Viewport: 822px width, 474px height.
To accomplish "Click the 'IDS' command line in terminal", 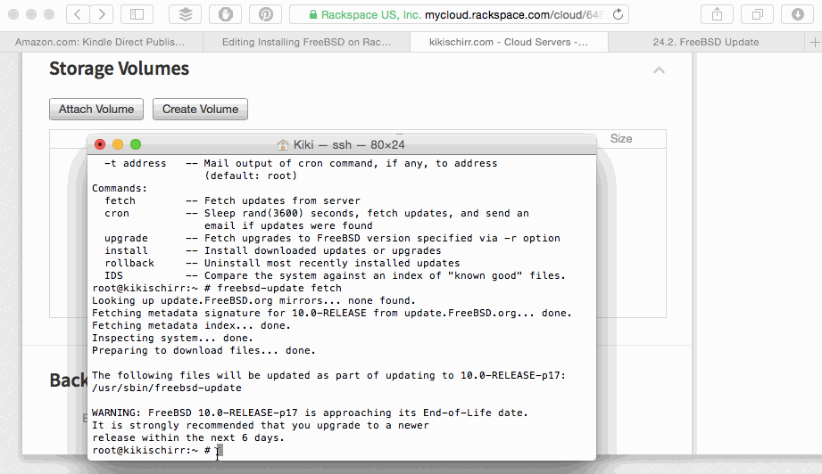I will (335, 275).
